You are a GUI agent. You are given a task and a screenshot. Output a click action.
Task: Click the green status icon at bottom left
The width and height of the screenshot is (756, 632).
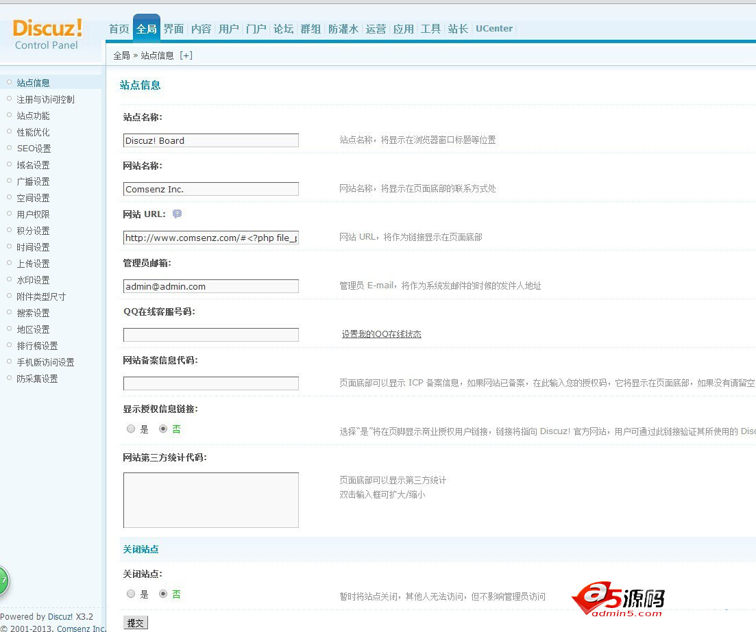click(x=3, y=581)
